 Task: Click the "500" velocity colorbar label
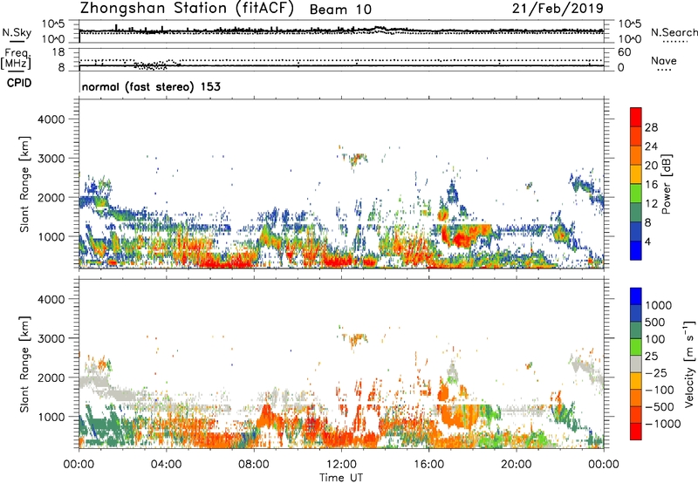[655, 322]
